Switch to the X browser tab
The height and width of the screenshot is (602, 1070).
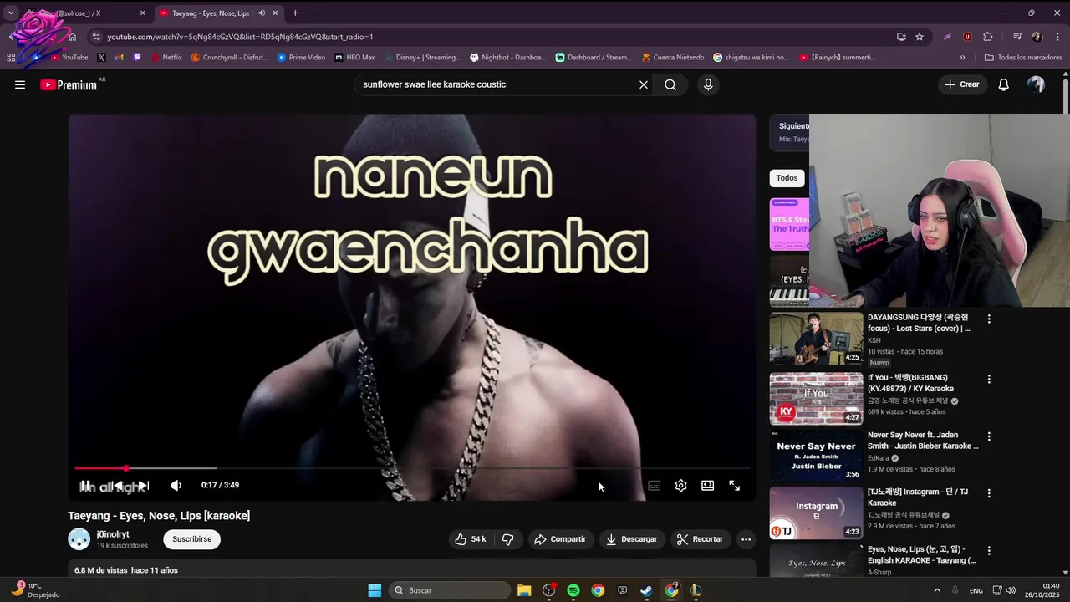pyautogui.click(x=84, y=13)
